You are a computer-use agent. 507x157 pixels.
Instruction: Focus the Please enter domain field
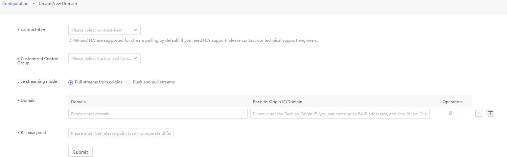pyautogui.click(x=158, y=114)
